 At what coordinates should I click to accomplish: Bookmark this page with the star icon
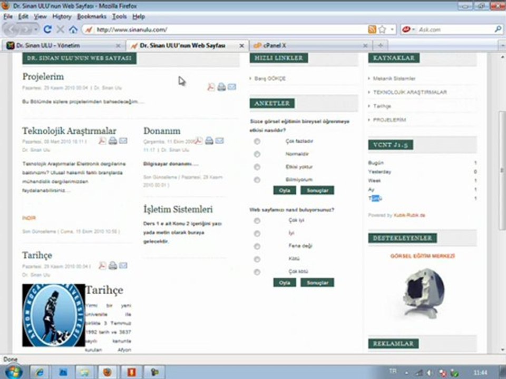point(383,29)
